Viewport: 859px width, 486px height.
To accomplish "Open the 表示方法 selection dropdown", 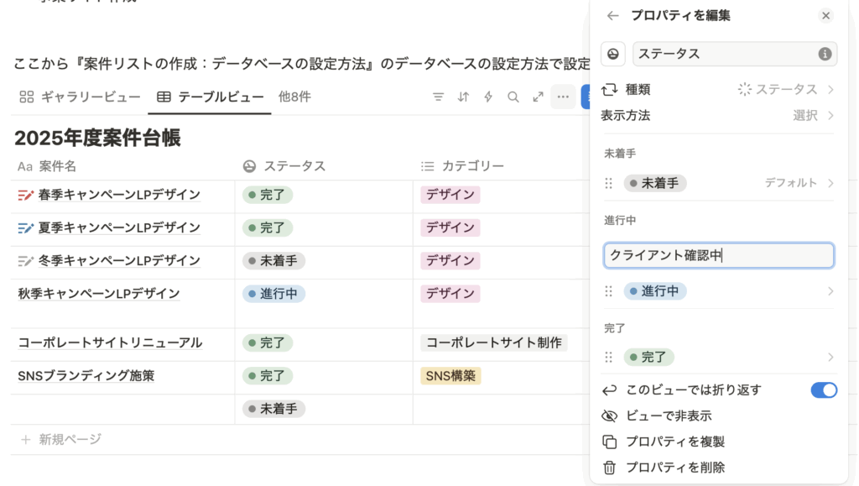I will coord(813,116).
